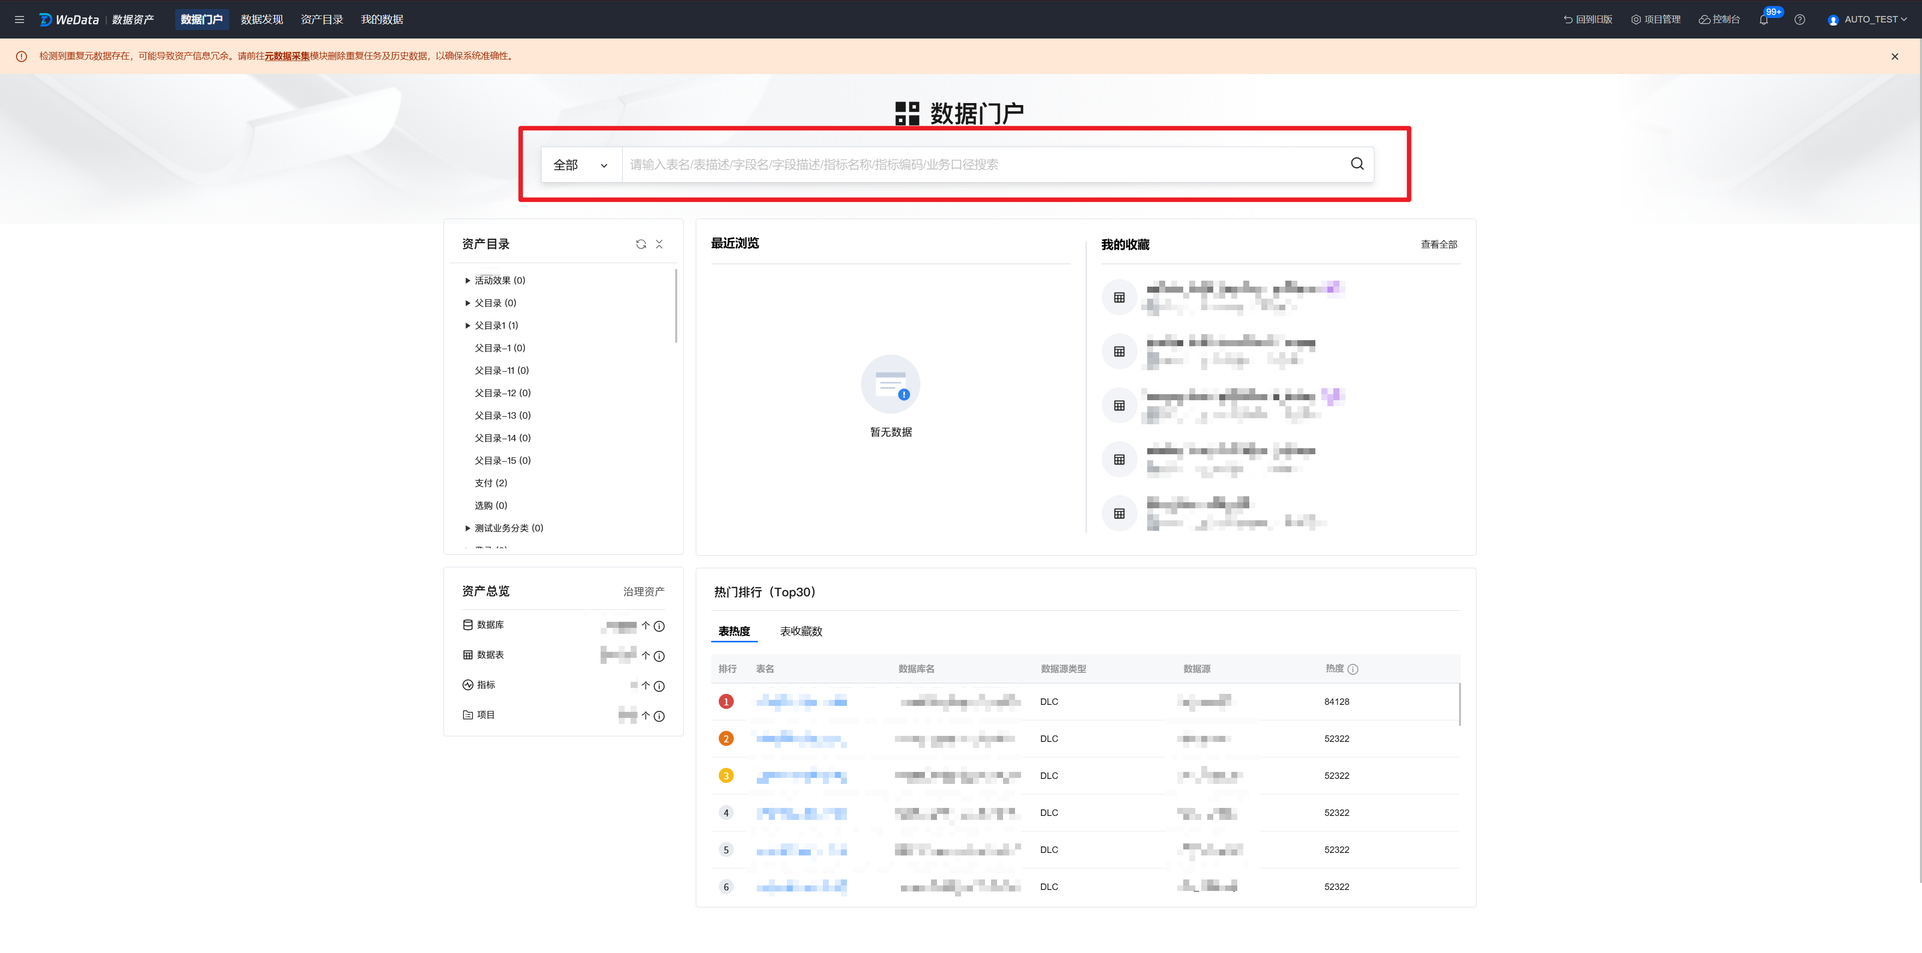Click the warning icon in banner

point(22,56)
